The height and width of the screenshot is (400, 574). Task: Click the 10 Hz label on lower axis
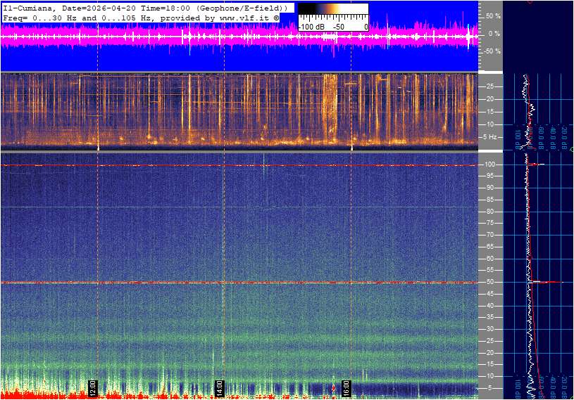pos(490,377)
